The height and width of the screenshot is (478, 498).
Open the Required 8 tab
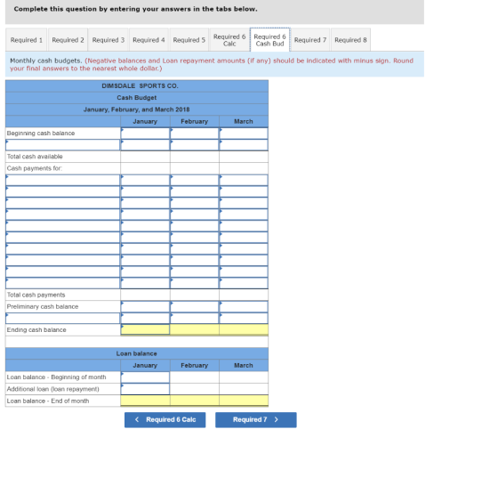coord(350,40)
